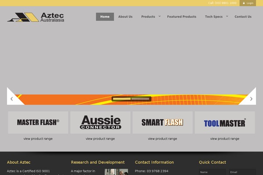Click the Quick Contact heading
The height and width of the screenshot is (175, 263).
coord(213,162)
